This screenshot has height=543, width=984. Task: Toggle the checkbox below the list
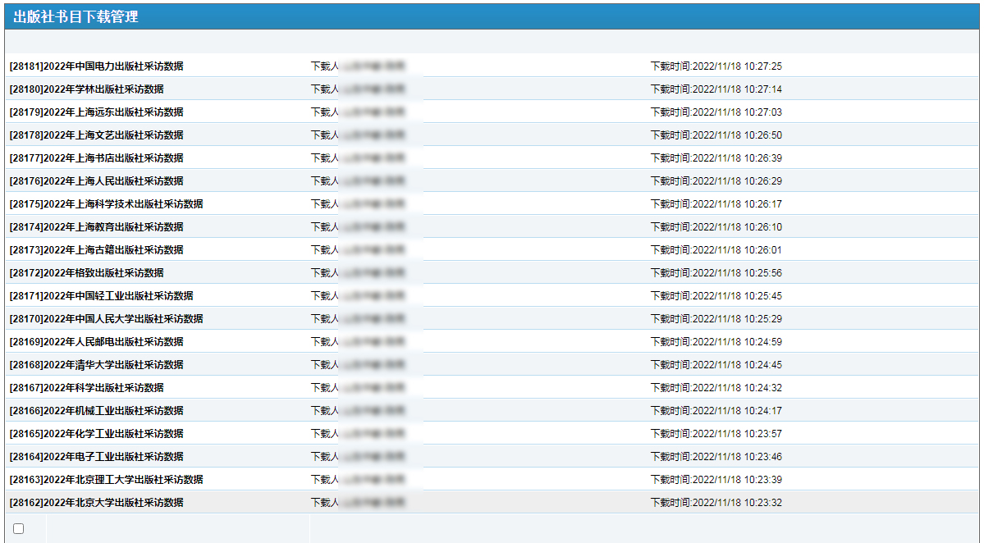point(19,529)
